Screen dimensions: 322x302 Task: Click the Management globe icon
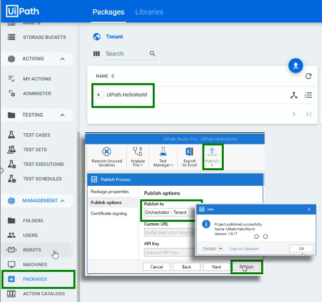click(x=11, y=200)
